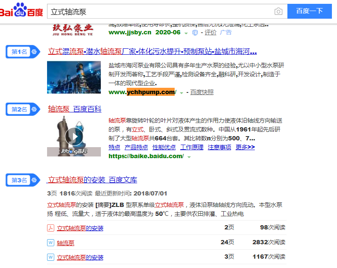Viewport: 337px width, 268px height.
Task: Open the 工作原理 sublink
Action: tap(192, 147)
